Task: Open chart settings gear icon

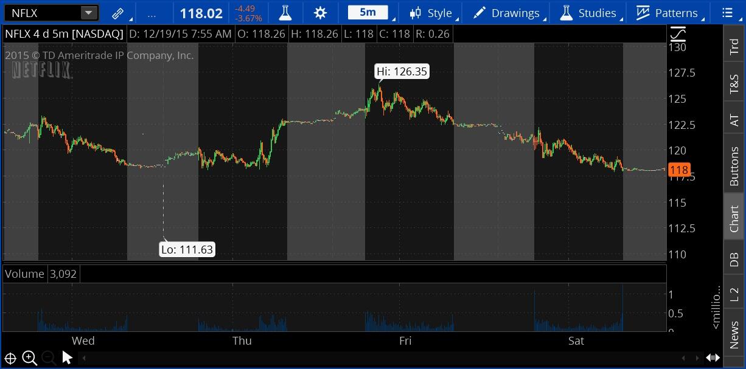Action: pos(321,13)
